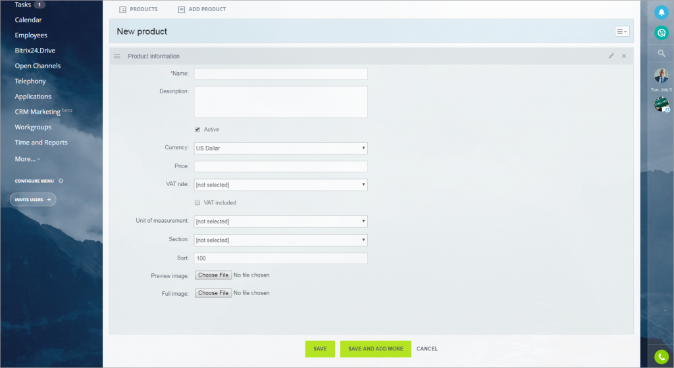The height and width of the screenshot is (368, 674).
Task: Choose File for Full image
Action: [213, 293]
